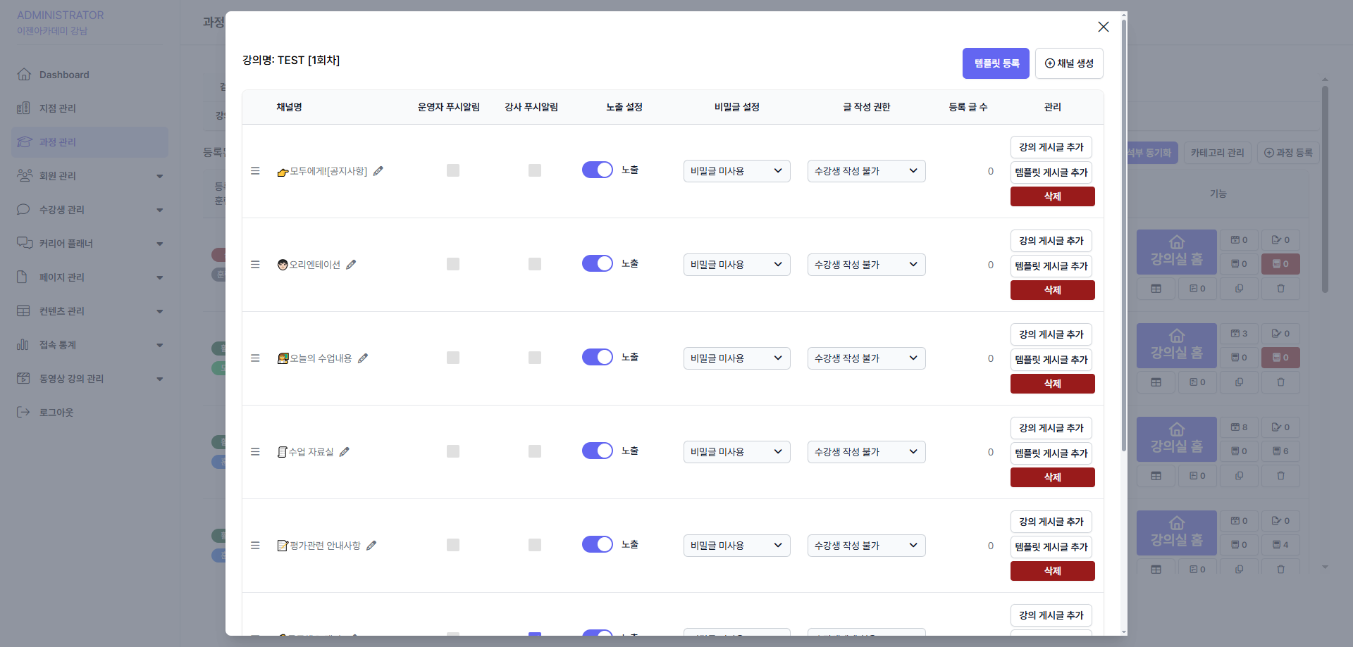Close the channel dialog with X icon
The height and width of the screenshot is (647, 1353).
pyautogui.click(x=1103, y=27)
